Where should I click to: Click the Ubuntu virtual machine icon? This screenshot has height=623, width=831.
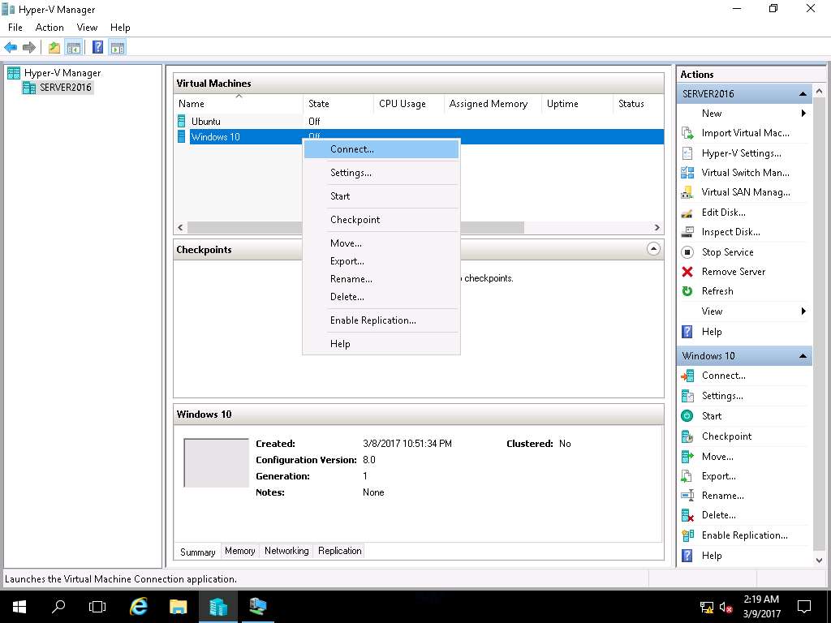[181, 122]
